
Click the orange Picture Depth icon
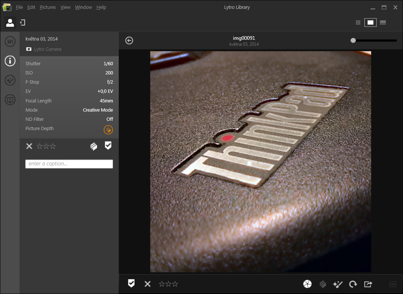coord(108,130)
